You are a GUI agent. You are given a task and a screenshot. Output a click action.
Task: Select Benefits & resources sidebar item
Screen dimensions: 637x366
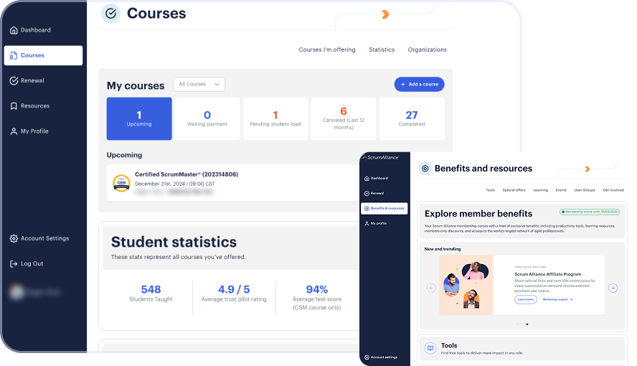(x=384, y=208)
